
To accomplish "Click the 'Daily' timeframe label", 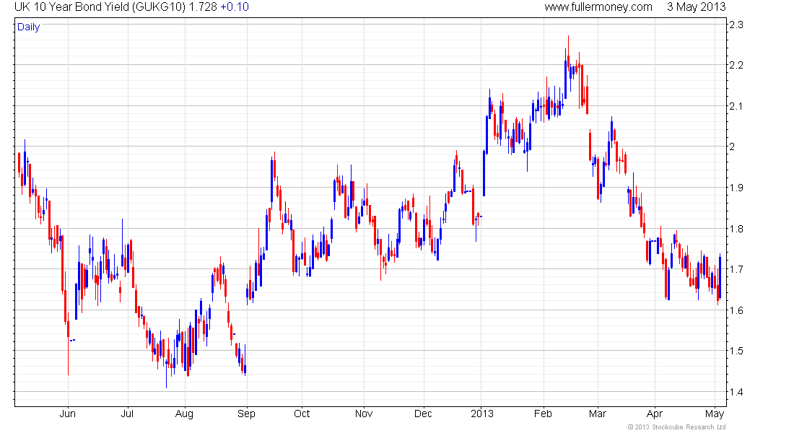I will tap(28, 27).
